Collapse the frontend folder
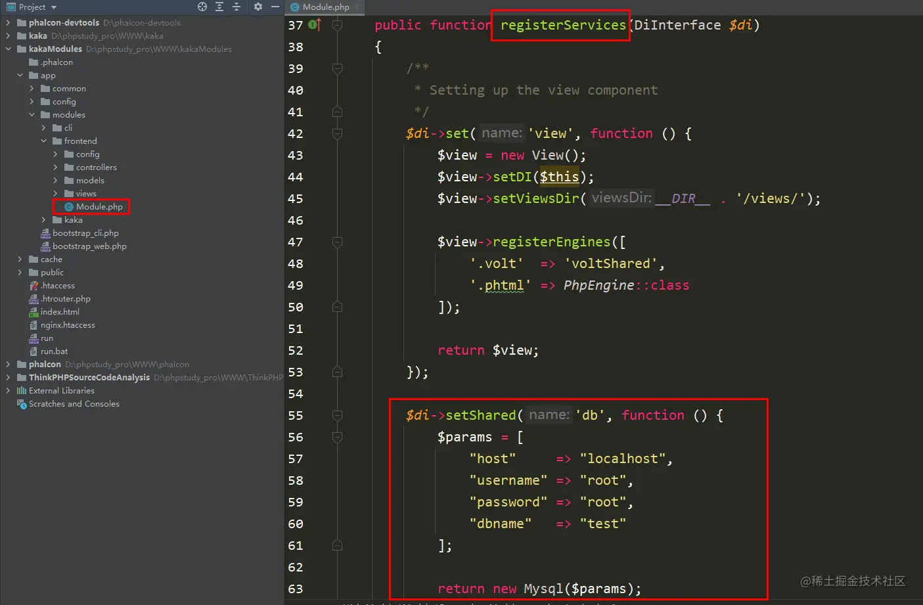 tap(43, 141)
